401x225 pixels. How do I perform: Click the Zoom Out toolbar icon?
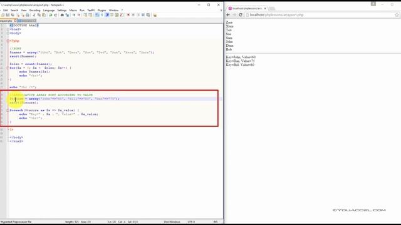tap(79, 15)
